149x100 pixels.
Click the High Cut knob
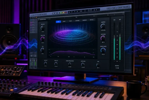pos(56,64)
